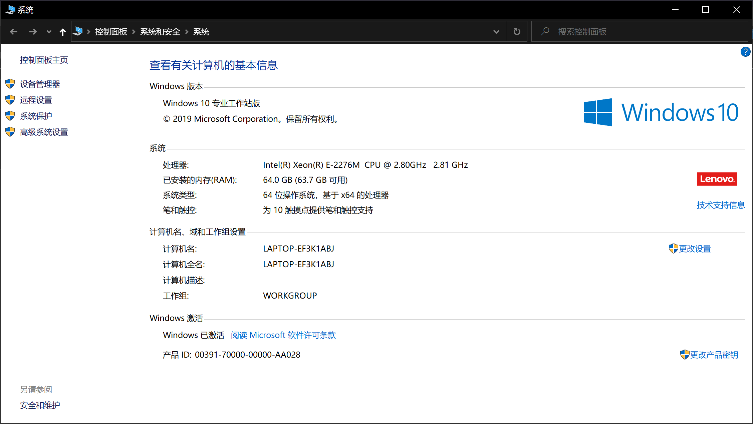This screenshot has height=424, width=753.
Task: Select product ID 00391-70000-00000-AA028
Action: 248,355
